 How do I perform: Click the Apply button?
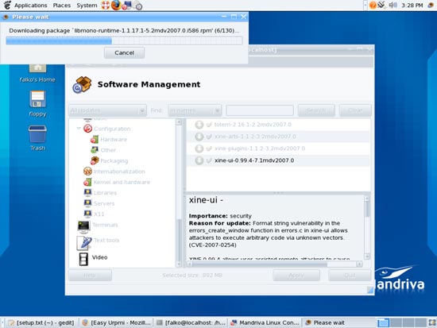click(x=296, y=276)
